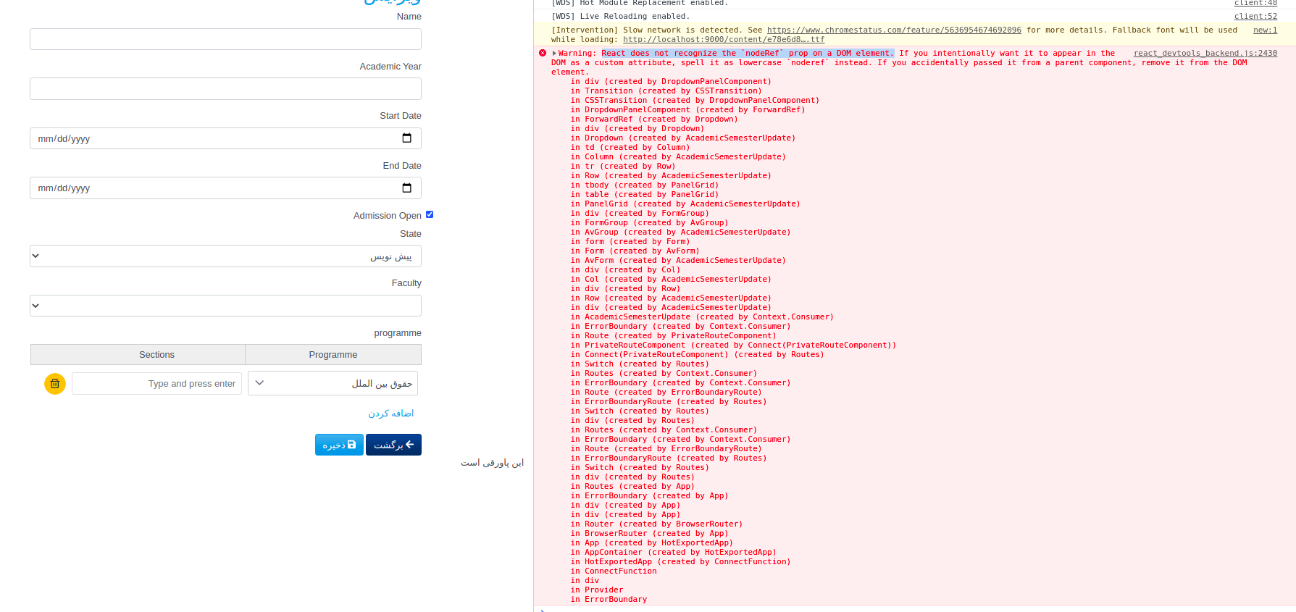This screenshot has width=1296, height=612.
Task: Open react_devtools_backend.js:2430 source link
Action: coord(1205,54)
